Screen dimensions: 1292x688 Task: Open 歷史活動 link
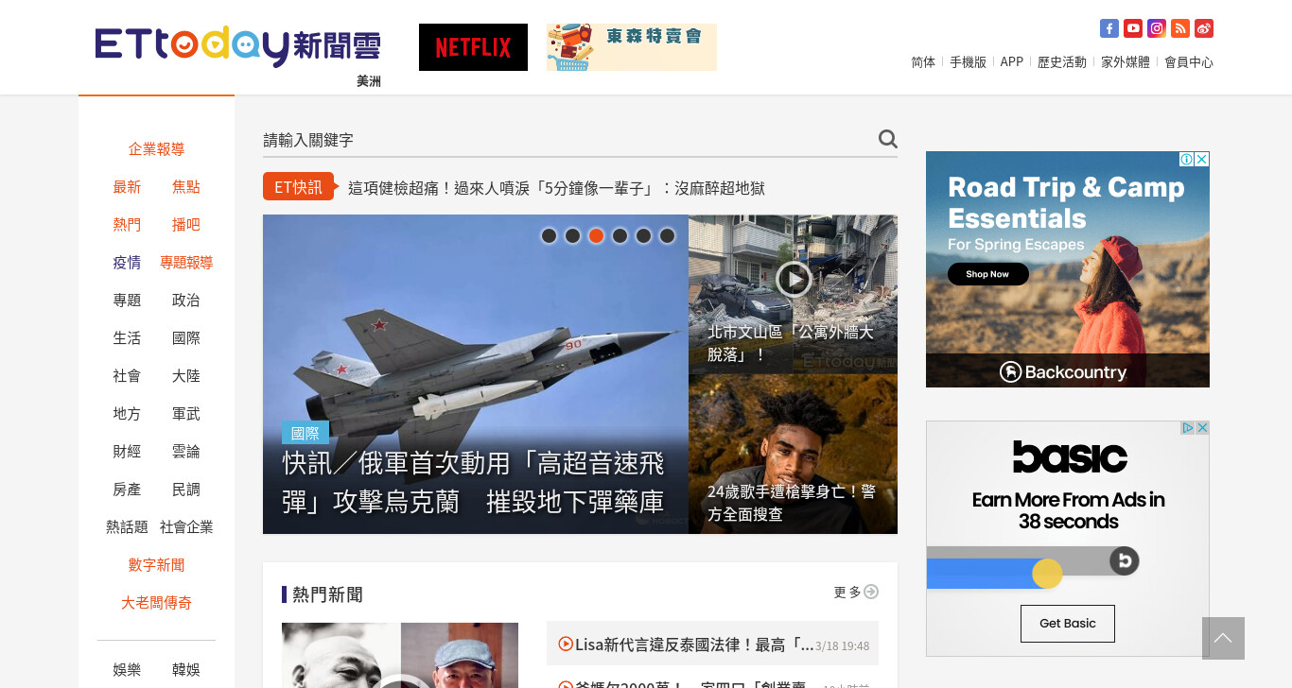tap(1062, 62)
